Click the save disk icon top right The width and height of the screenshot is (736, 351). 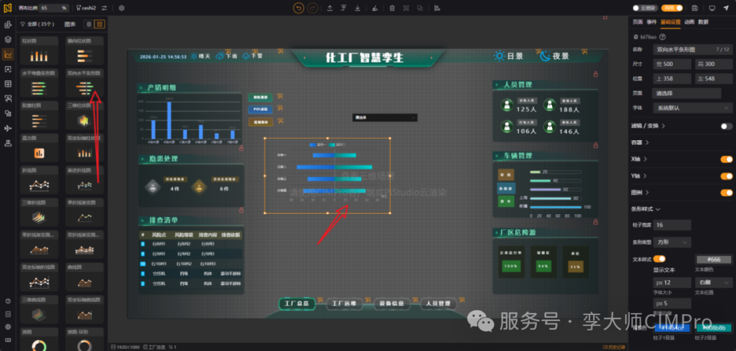[694, 8]
